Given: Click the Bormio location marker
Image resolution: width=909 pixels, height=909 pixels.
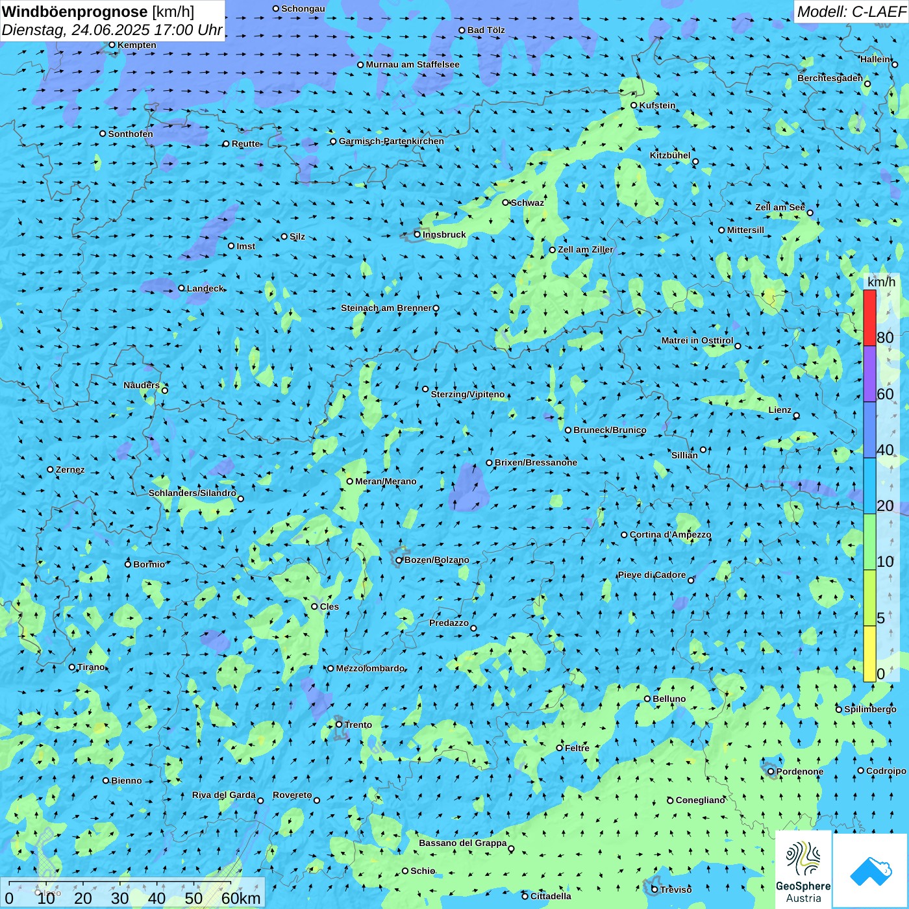Looking at the screenshot, I should pos(128,564).
